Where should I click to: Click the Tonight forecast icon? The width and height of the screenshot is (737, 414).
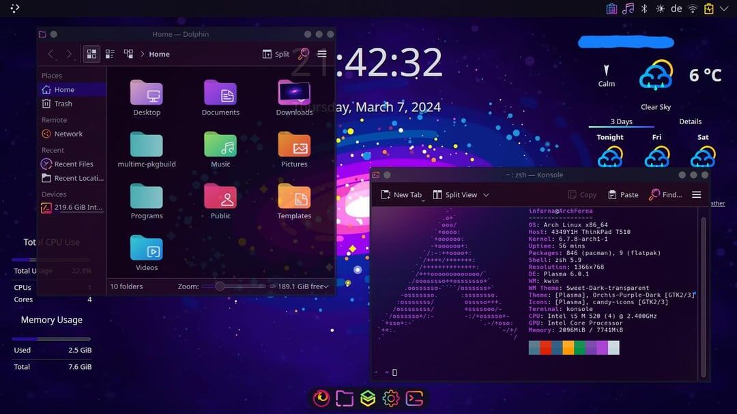click(610, 156)
